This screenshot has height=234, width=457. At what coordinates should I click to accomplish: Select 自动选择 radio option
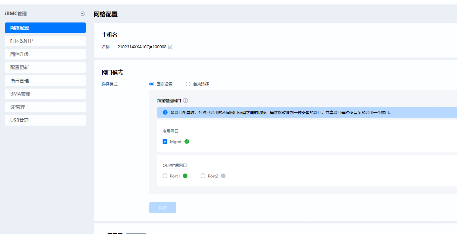pyautogui.click(x=188, y=84)
